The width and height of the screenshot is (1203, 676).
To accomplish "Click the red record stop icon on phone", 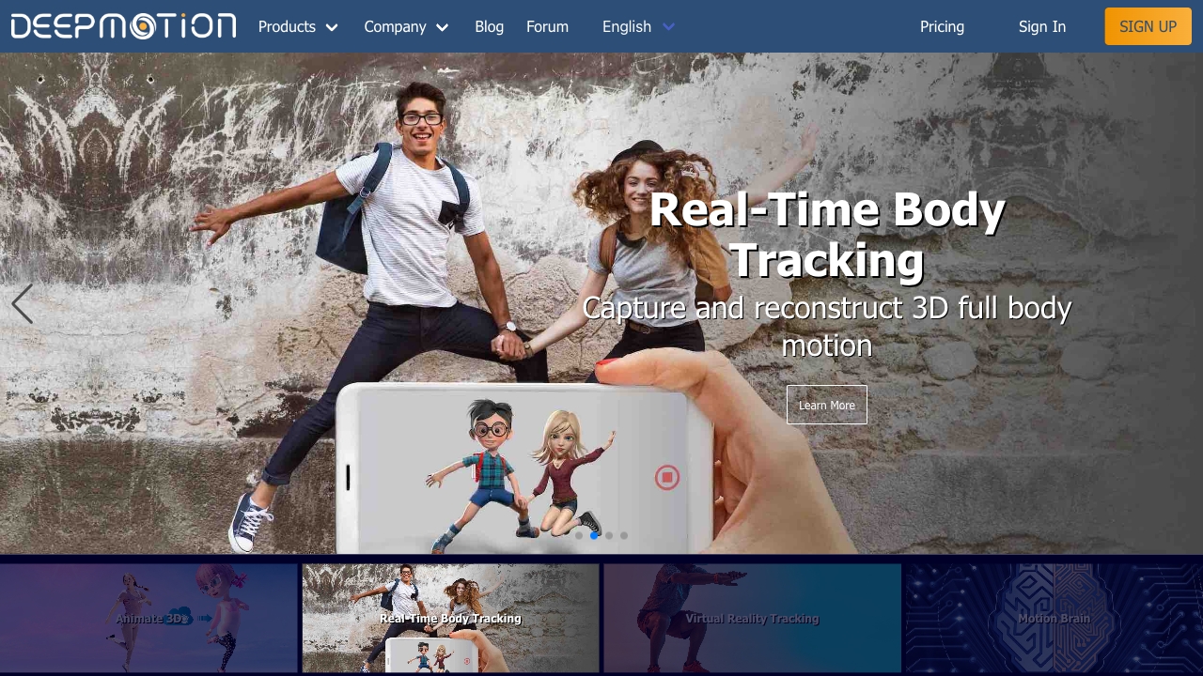I will coord(667,477).
